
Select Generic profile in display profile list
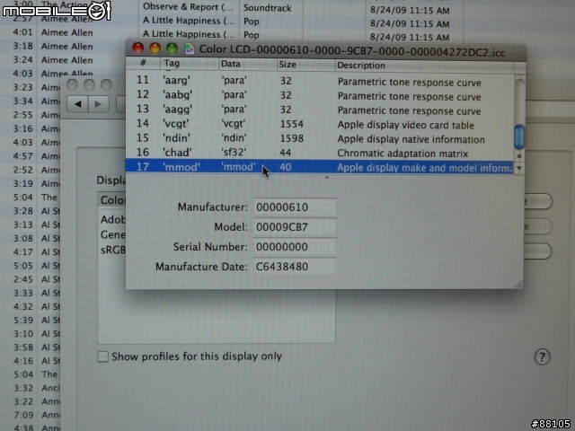[x=112, y=234]
